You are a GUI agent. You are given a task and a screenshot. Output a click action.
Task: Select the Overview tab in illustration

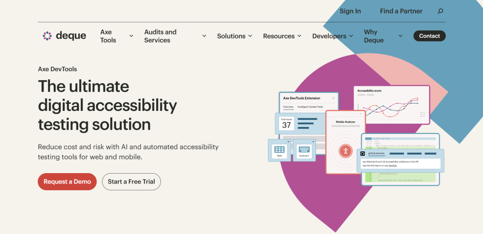point(288,107)
